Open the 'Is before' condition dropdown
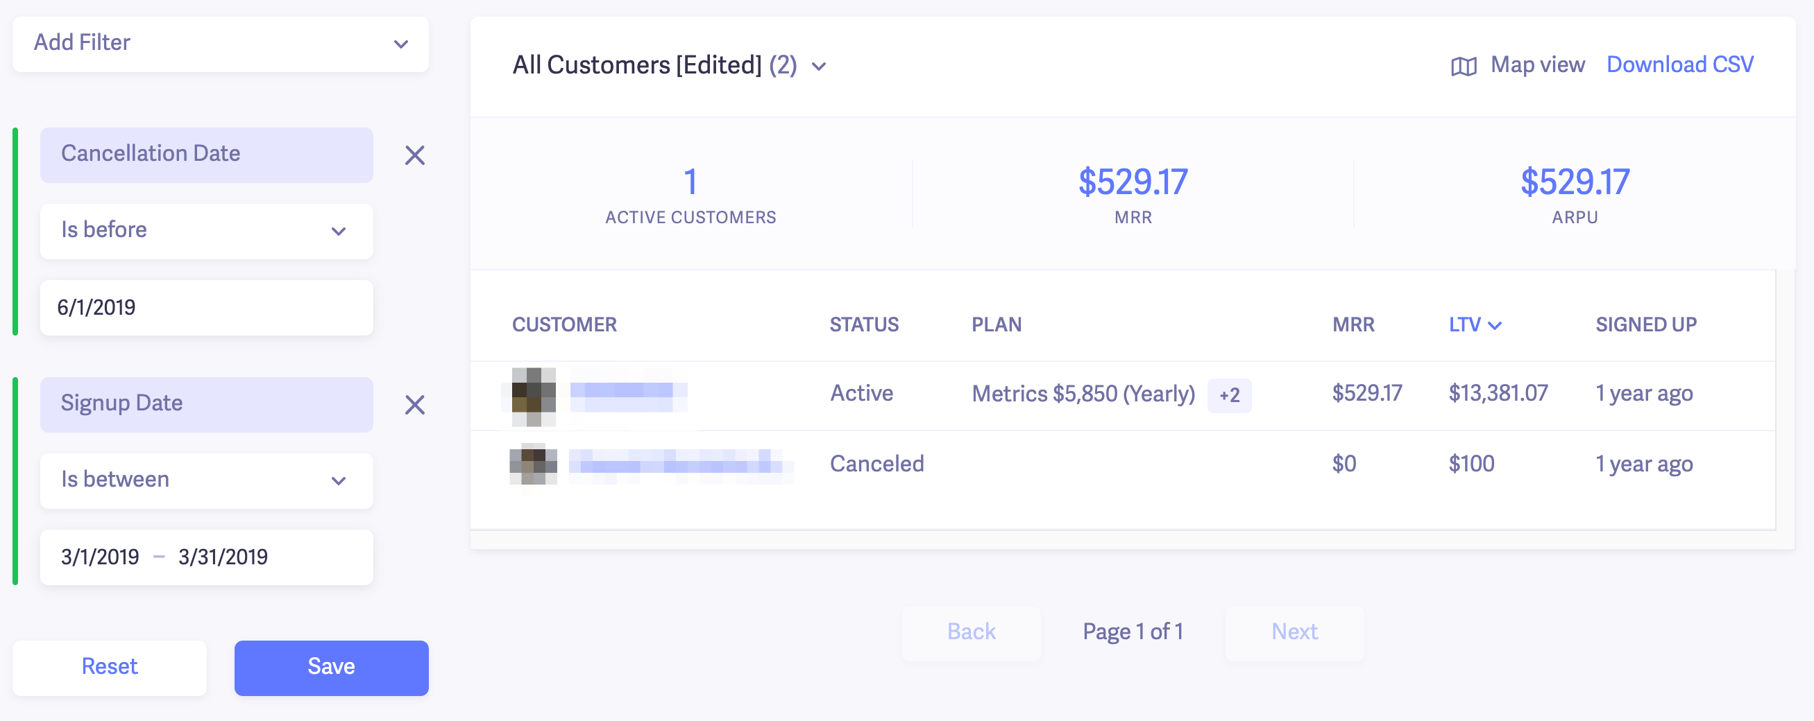The height and width of the screenshot is (721, 1814). pos(206,231)
